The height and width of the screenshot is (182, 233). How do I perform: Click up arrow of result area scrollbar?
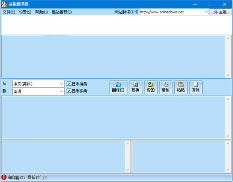pos(228,99)
